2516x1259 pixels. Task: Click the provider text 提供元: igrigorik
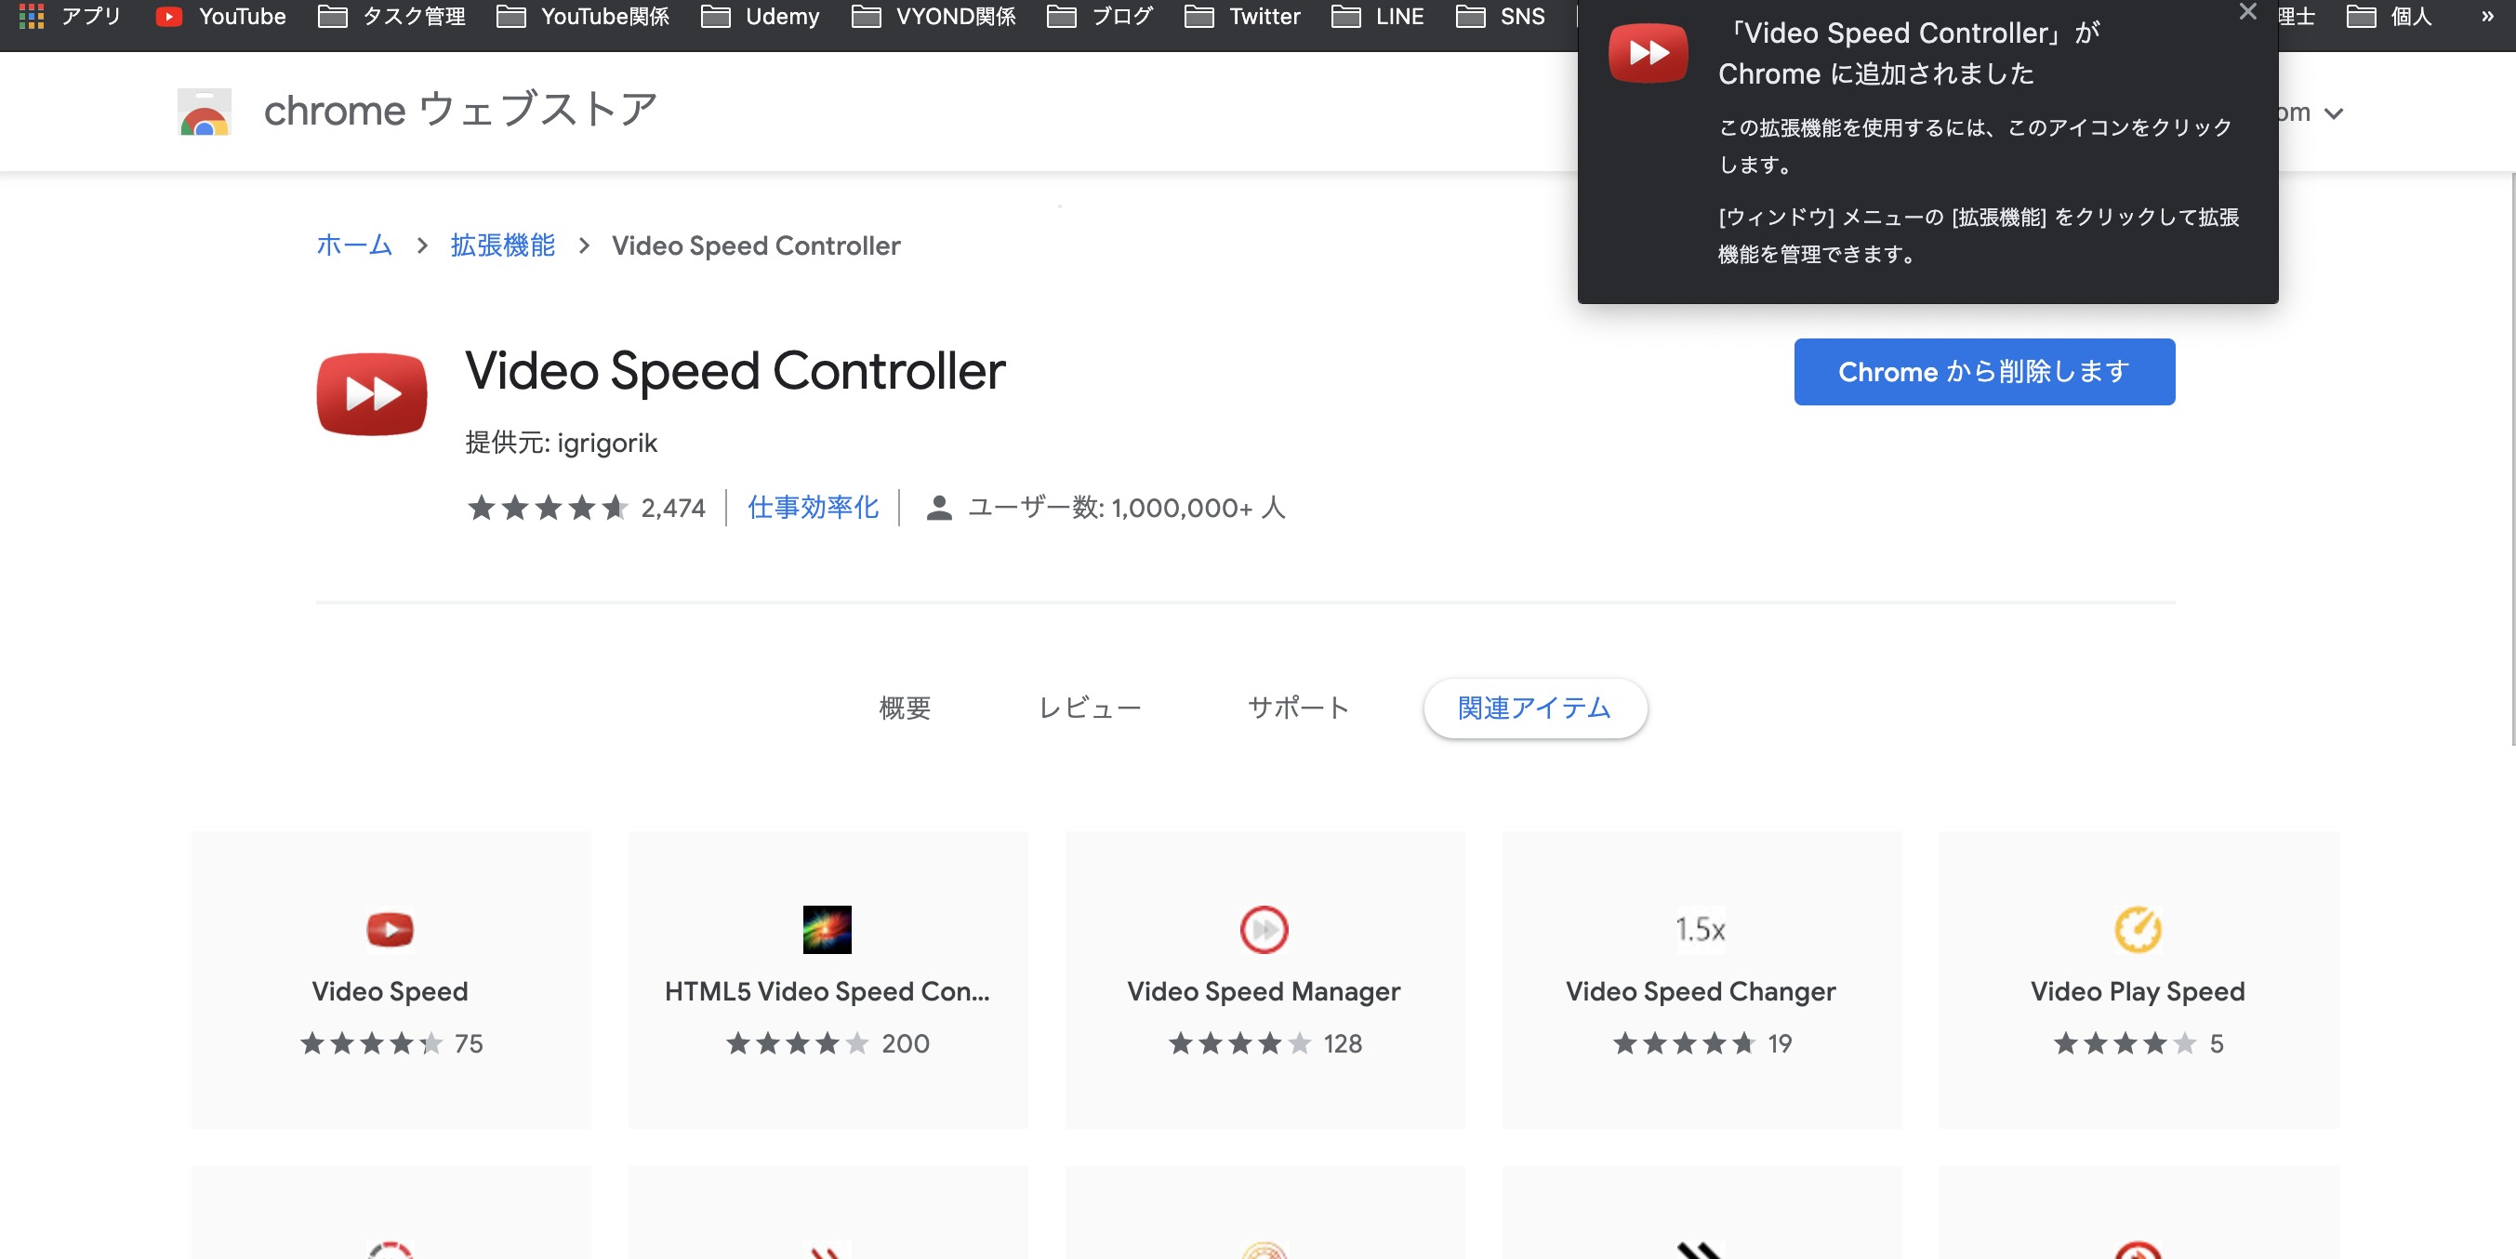[x=561, y=443]
